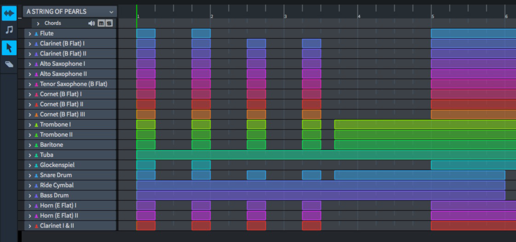Expand the Tuba track
Image resolution: width=516 pixels, height=242 pixels.
click(x=30, y=155)
